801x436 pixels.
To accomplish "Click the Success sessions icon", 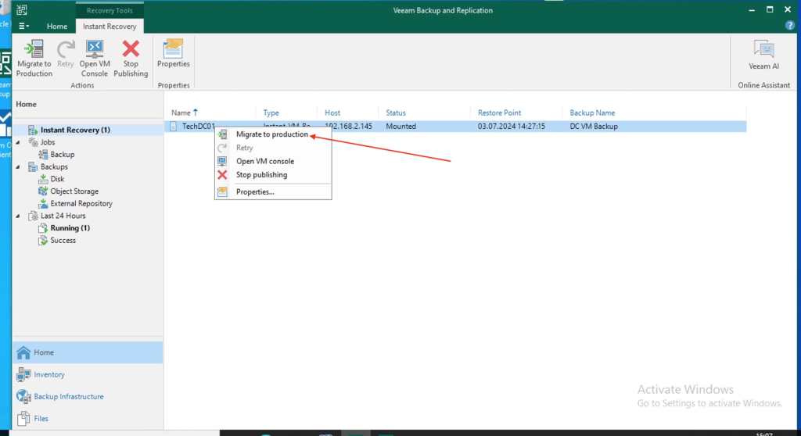I will click(x=43, y=240).
